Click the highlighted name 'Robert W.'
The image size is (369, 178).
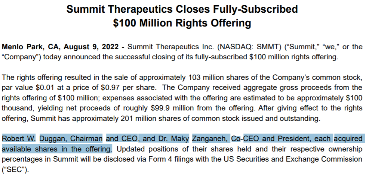(x=19, y=139)
